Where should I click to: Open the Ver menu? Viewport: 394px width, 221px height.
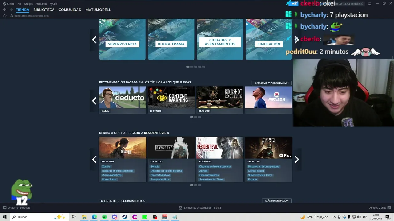pos(19,4)
